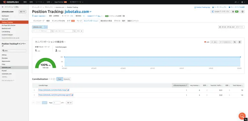This screenshot has height=121, width=248.
Task: Click the campaign search field in sidebar
Action: [14, 51]
